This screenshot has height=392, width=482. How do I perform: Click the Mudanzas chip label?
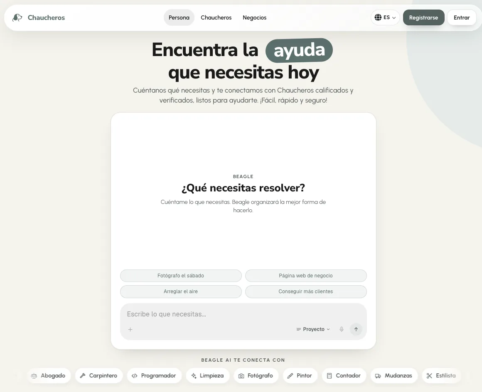(398, 375)
